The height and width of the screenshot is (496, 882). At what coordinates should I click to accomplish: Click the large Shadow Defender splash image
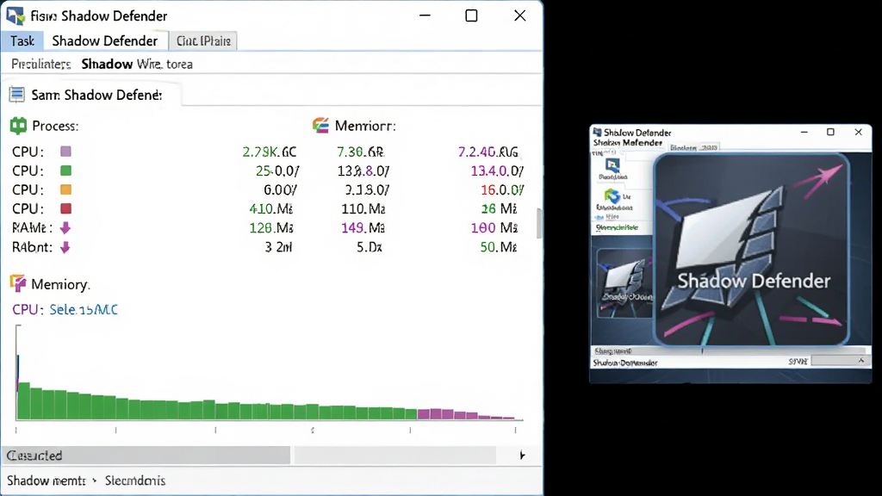(752, 249)
